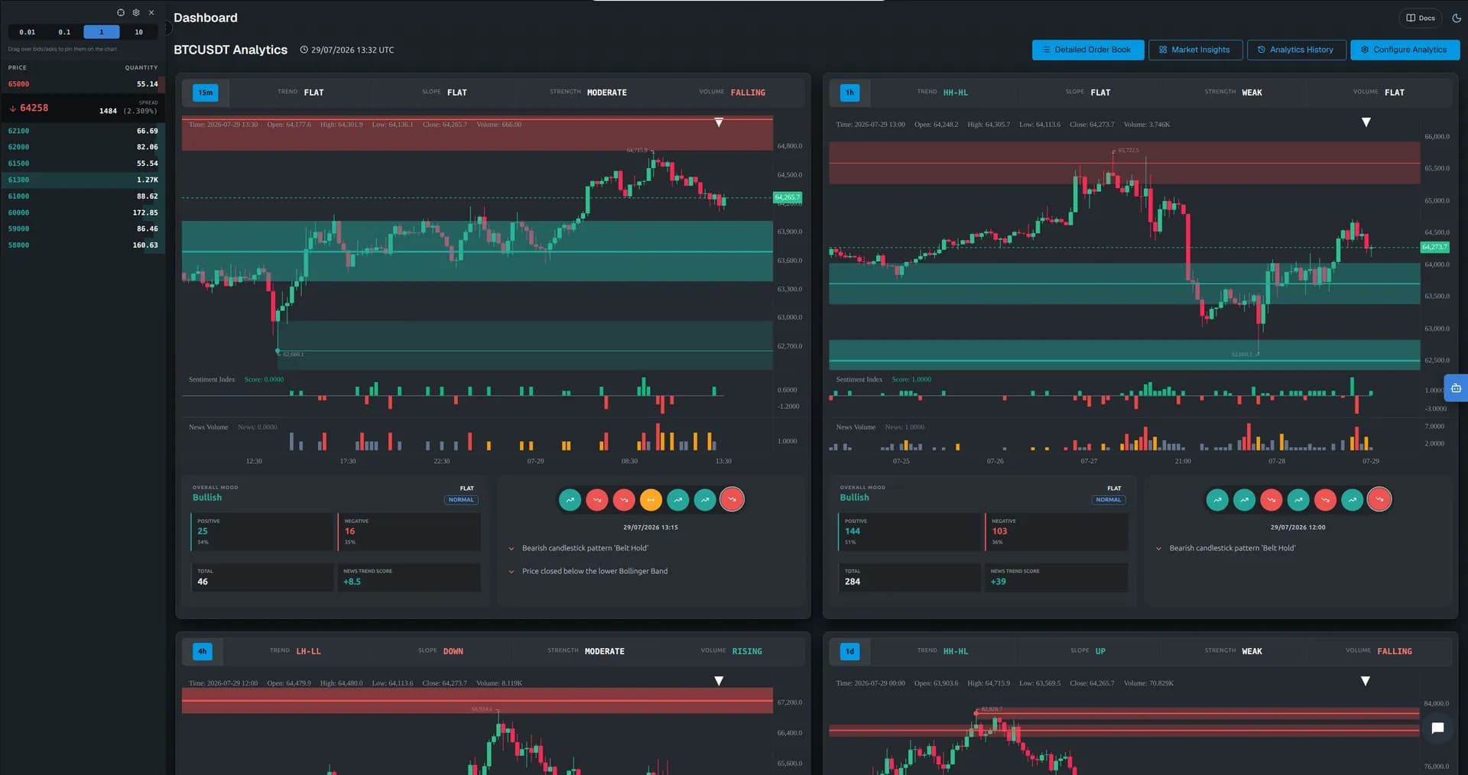Click the 65000 ask price row

click(x=83, y=84)
